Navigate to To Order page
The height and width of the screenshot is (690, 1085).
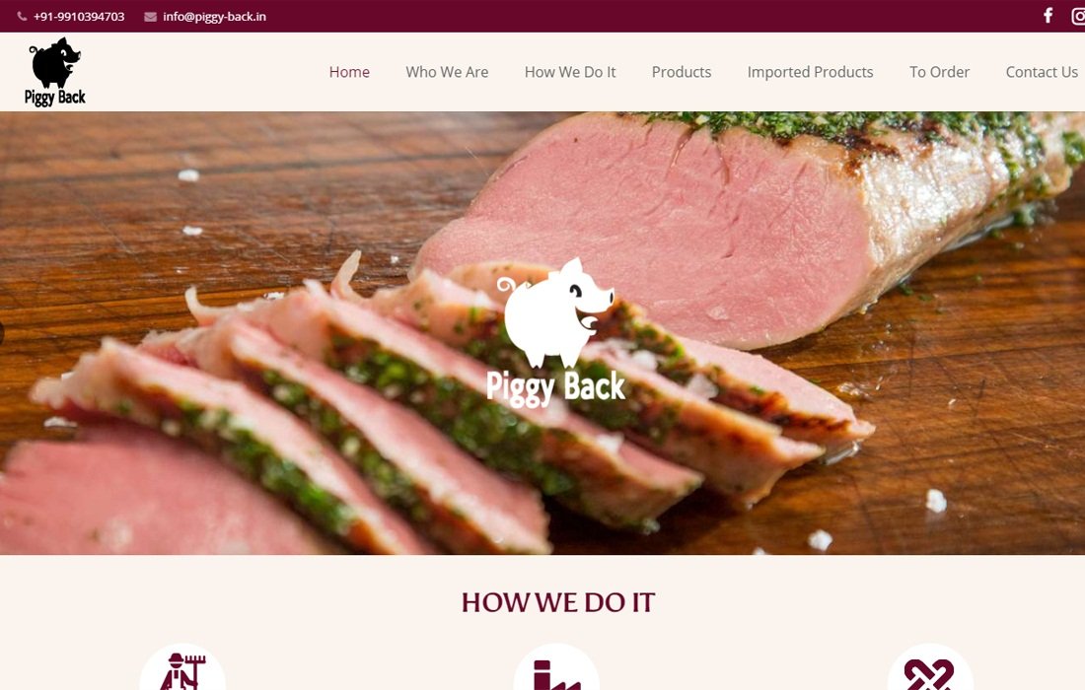940,72
